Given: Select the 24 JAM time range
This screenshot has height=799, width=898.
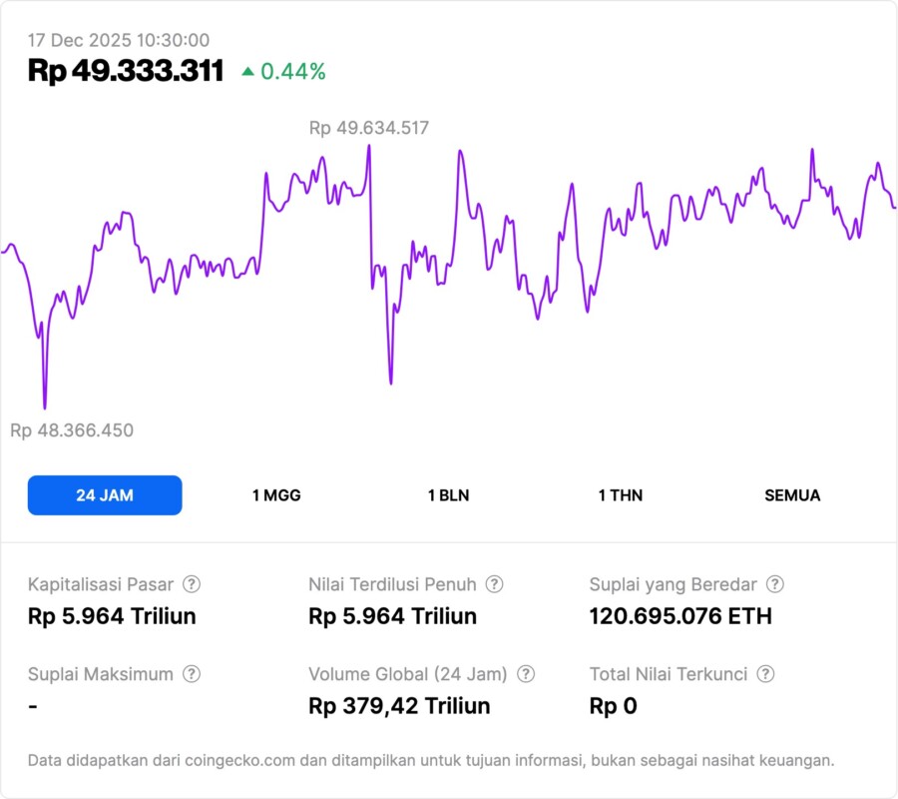Looking at the screenshot, I should pyautogui.click(x=105, y=495).
